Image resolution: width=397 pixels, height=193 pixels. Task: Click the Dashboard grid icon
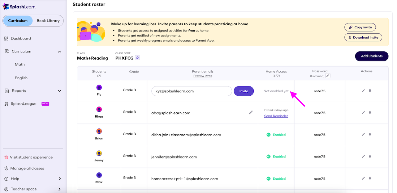point(6,38)
